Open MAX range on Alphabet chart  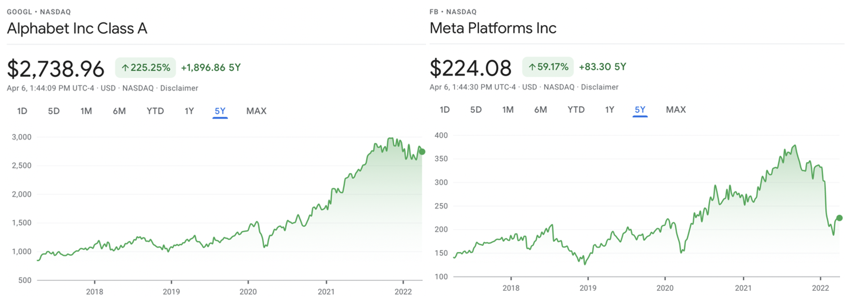(256, 111)
